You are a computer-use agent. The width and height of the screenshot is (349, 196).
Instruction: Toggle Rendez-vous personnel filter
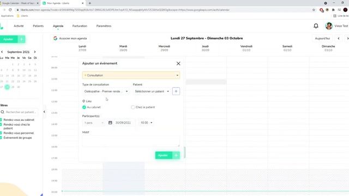point(1,133)
